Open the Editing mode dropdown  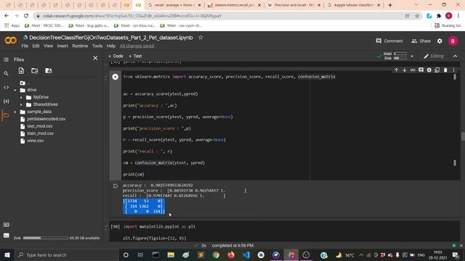pyautogui.click(x=434, y=57)
